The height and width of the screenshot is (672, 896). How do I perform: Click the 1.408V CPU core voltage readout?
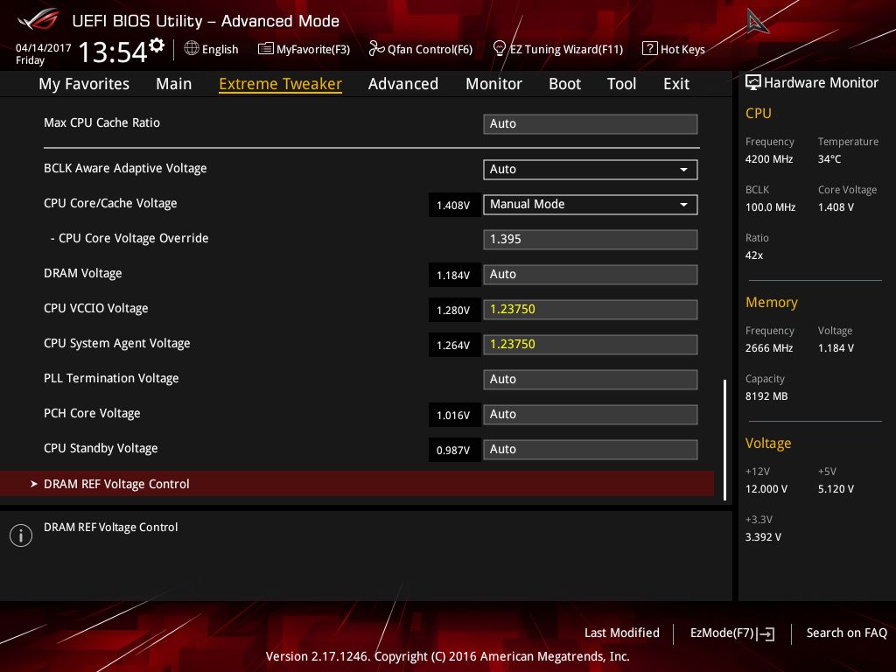[454, 205]
